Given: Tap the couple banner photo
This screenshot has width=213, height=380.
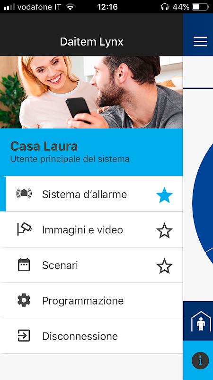Looking at the screenshot, I should 91,92.
